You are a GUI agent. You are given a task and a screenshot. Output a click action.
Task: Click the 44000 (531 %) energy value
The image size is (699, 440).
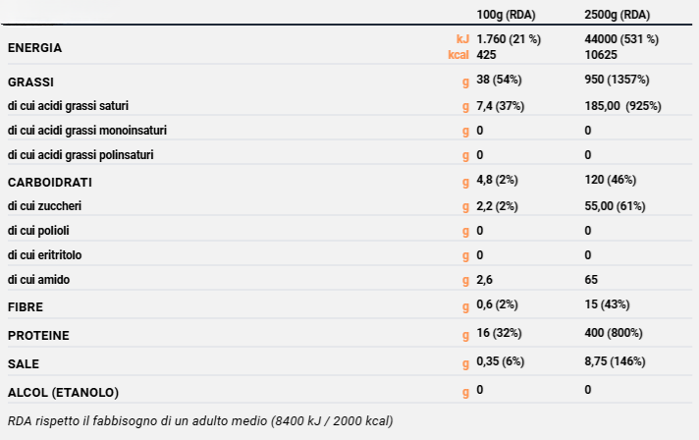(620, 39)
